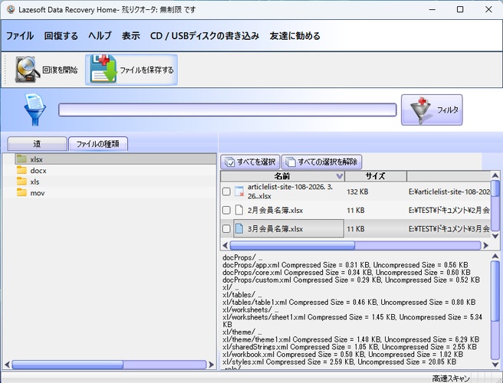Click file list horizontal scrollbar thumb

[x=292, y=246]
